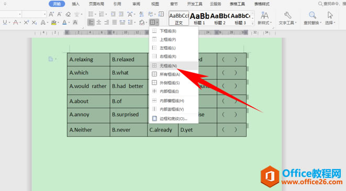Insert a numbered list
This screenshot has height=191, width=346.
click(x=102, y=14)
